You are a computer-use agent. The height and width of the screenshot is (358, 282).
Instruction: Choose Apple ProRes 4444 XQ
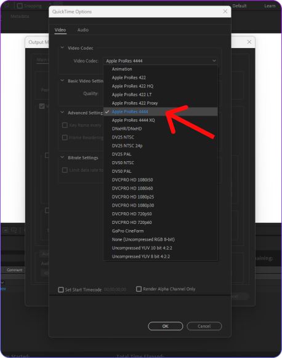click(161, 120)
